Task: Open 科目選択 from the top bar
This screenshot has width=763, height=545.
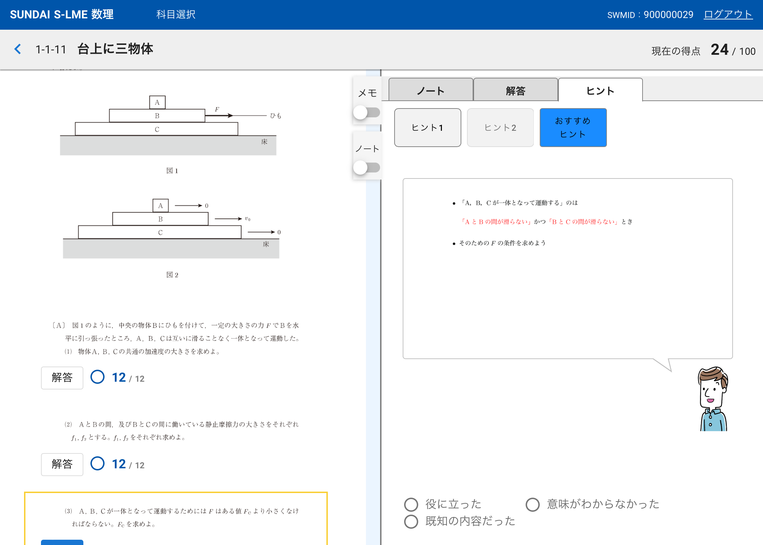Action: tap(176, 14)
